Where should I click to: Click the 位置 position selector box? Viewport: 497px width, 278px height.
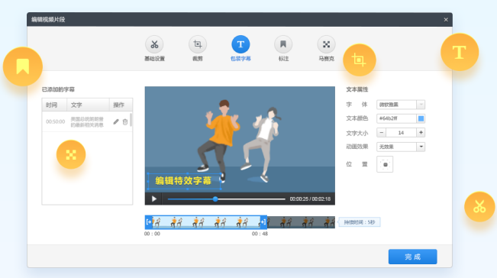[x=385, y=164]
